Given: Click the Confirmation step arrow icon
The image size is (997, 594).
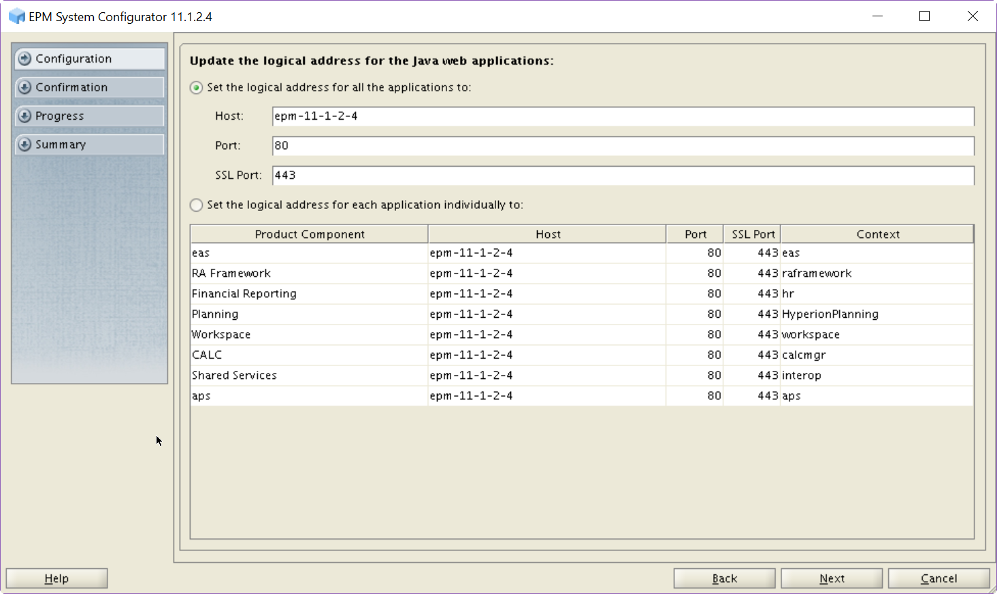Looking at the screenshot, I should point(25,87).
